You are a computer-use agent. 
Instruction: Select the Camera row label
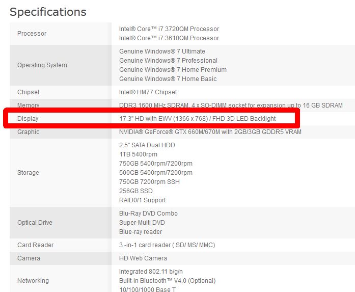click(29, 258)
